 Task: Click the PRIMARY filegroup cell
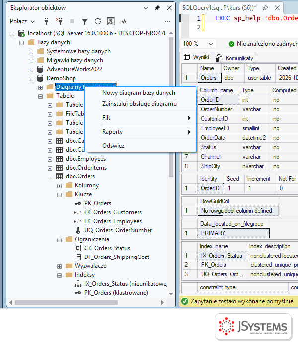pyautogui.click(x=233, y=233)
